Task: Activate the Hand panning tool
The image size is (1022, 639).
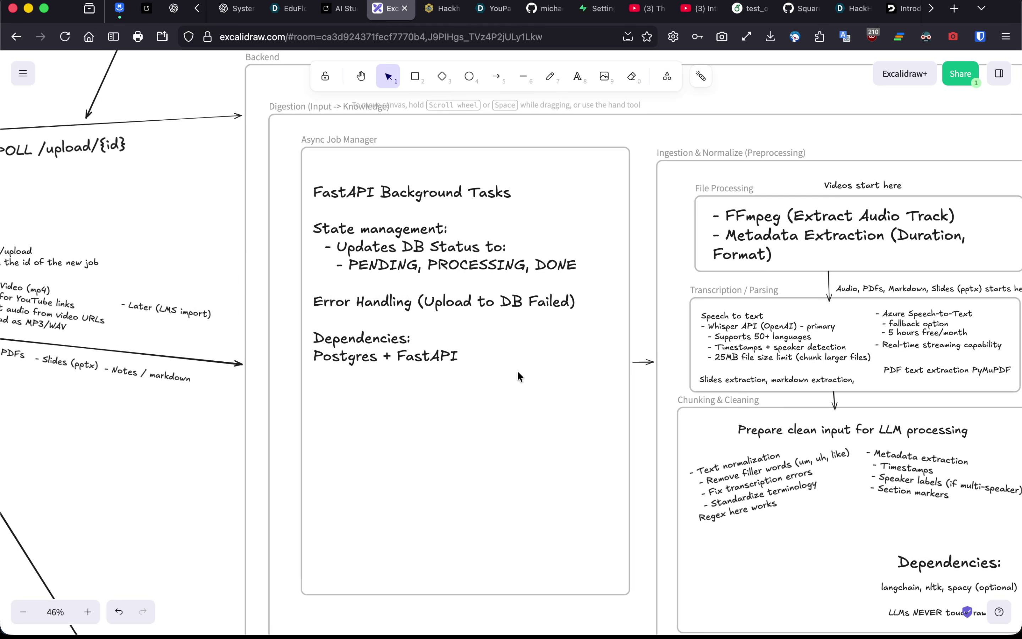Action: tap(361, 76)
